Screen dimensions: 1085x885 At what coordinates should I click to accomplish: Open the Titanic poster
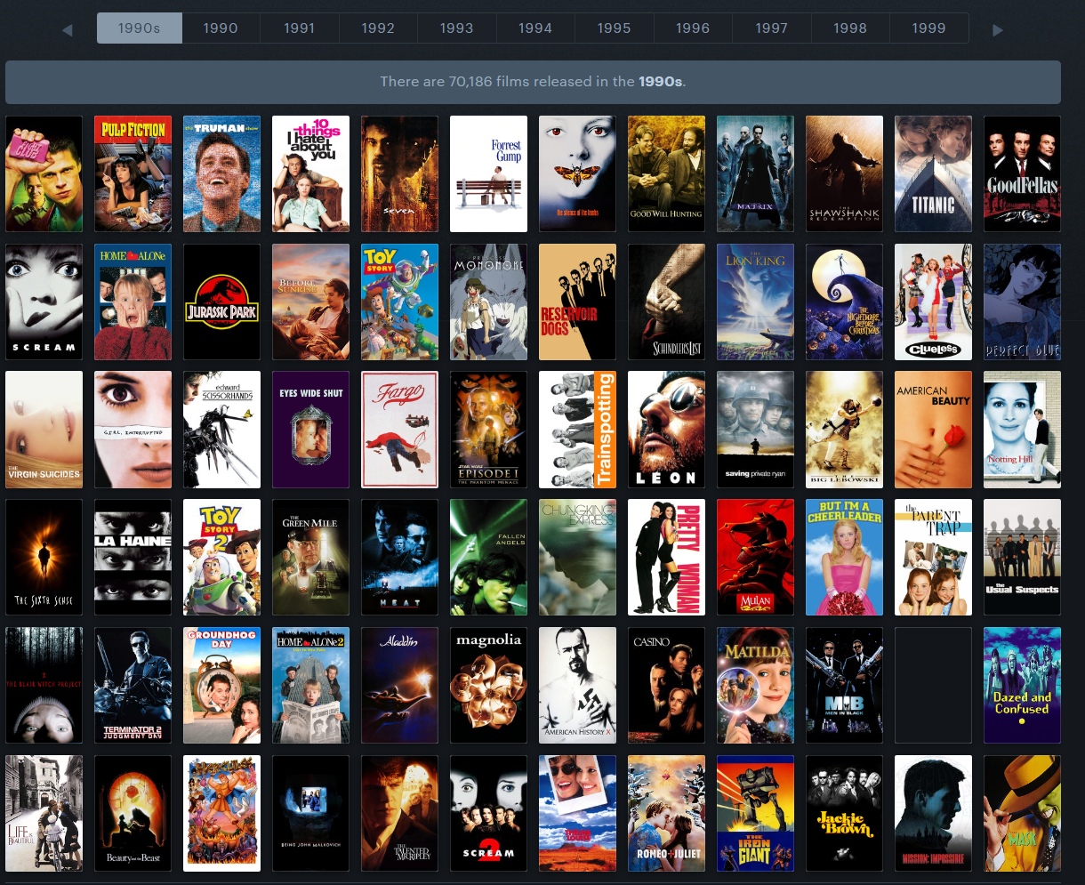934,173
